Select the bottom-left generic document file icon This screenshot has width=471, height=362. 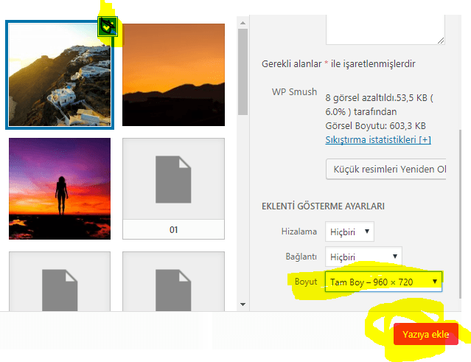(x=60, y=291)
